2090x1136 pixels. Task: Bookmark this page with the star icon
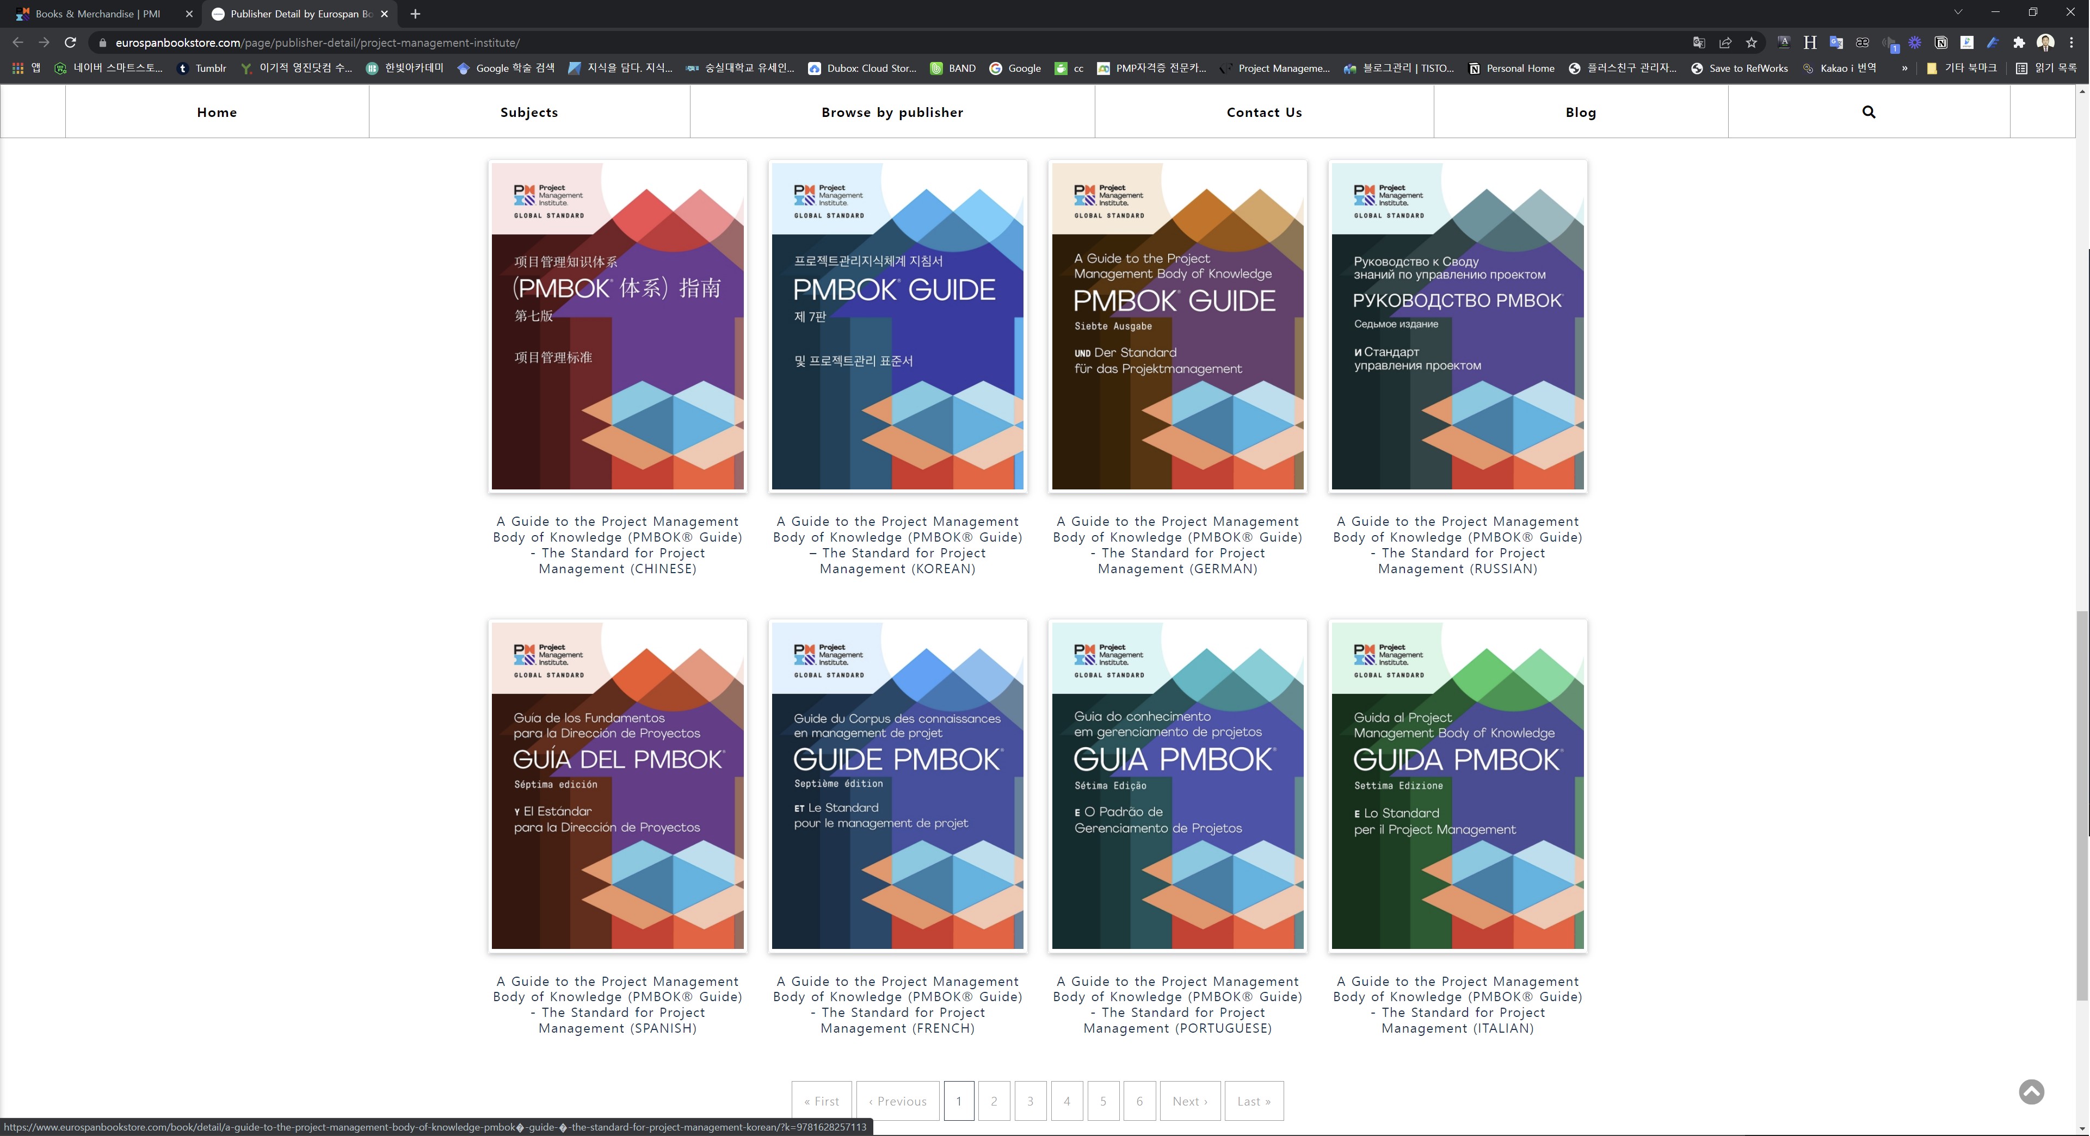point(1752,43)
